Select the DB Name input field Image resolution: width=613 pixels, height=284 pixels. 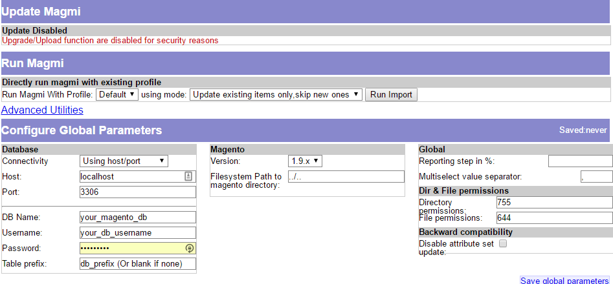pyautogui.click(x=138, y=217)
